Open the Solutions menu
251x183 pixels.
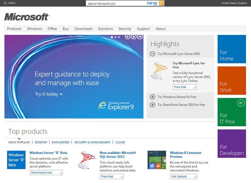tap(105, 29)
